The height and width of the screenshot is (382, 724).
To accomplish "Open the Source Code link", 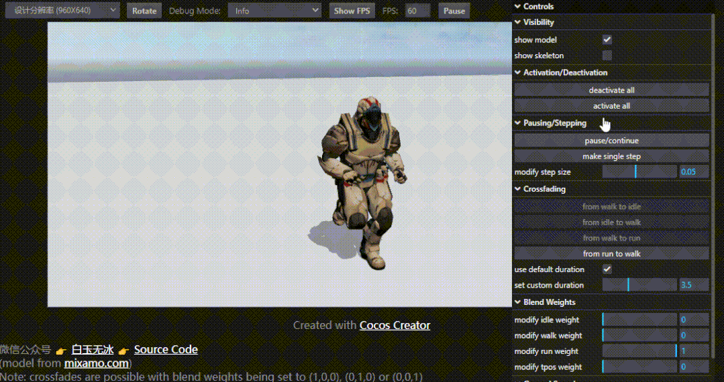I will pyautogui.click(x=166, y=349).
